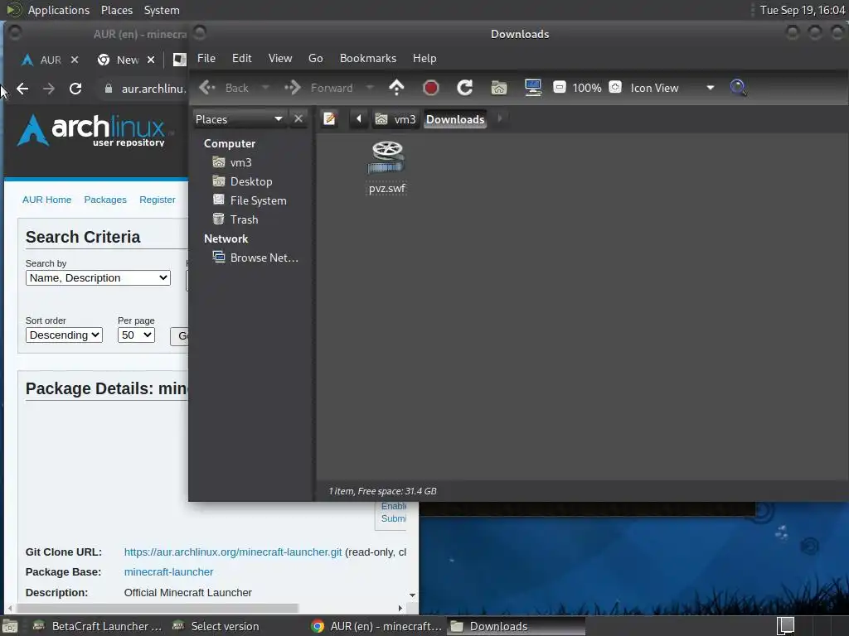Click Chrome's forward arrow

click(x=49, y=89)
